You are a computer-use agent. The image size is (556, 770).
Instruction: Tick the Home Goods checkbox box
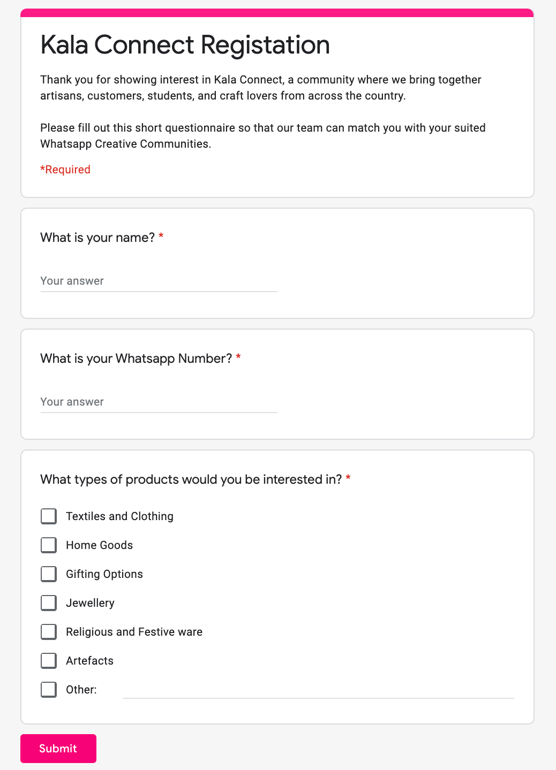49,545
